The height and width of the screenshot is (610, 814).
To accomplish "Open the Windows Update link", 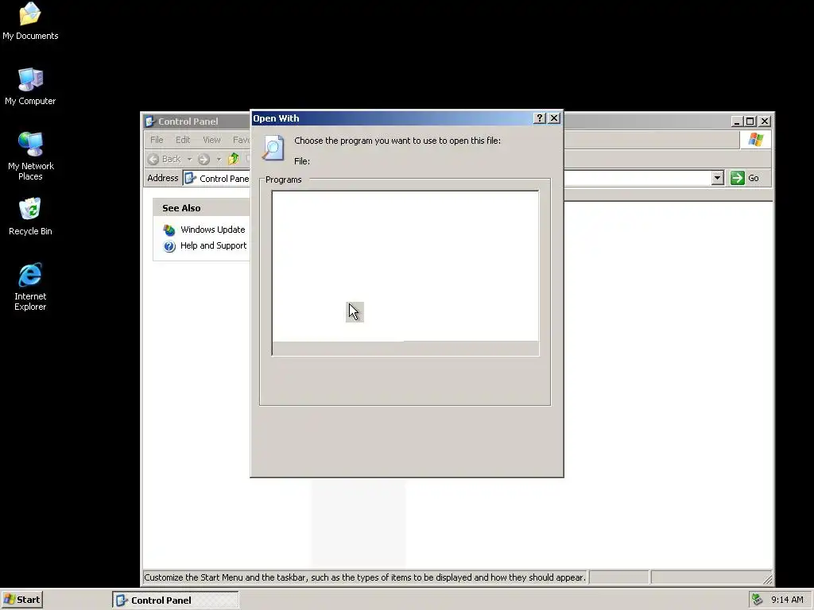I will tap(213, 230).
